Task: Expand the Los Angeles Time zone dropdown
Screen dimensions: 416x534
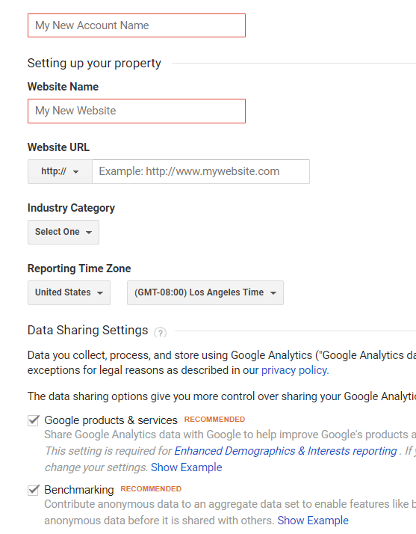Action: pyautogui.click(x=205, y=292)
